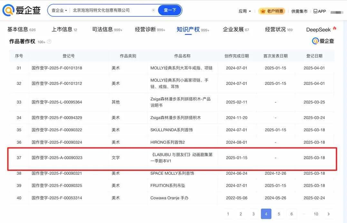Click registration number 国作登字-2025-F-00101318

click(57, 68)
